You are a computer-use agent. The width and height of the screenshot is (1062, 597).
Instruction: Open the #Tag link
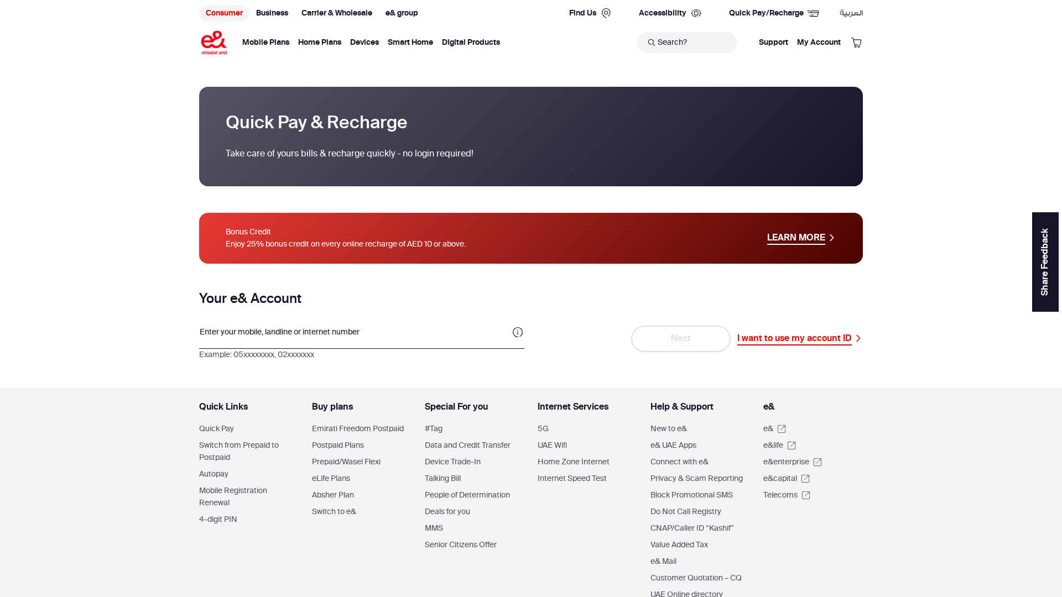[x=434, y=429]
